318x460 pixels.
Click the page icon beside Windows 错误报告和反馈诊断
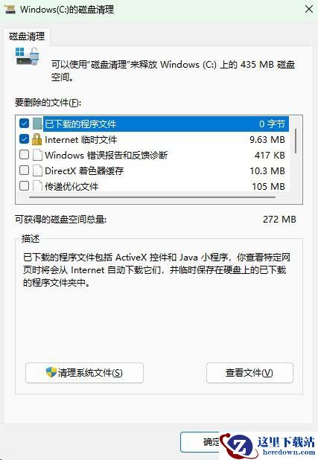click(37, 155)
